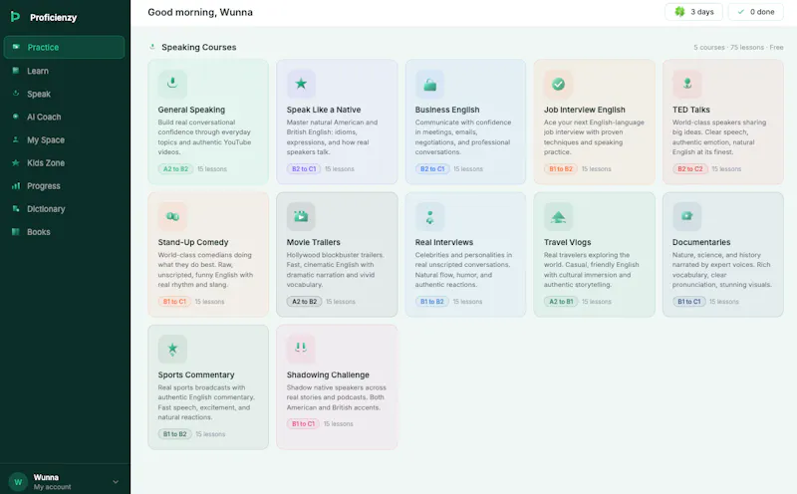The image size is (797, 494).
Task: Open the Speak Like a Native course title
Action: click(x=323, y=110)
